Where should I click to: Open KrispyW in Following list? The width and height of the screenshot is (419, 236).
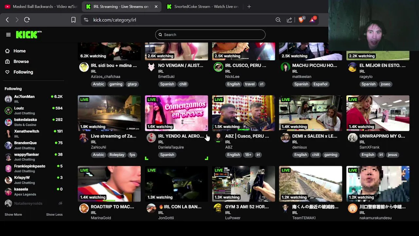(x=34, y=180)
